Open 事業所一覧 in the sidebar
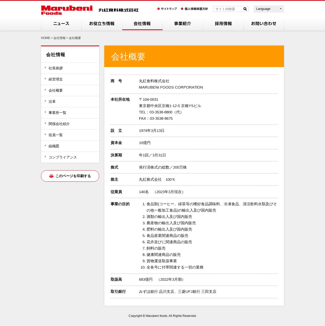Viewport: 325px width, 326px height. point(70,113)
